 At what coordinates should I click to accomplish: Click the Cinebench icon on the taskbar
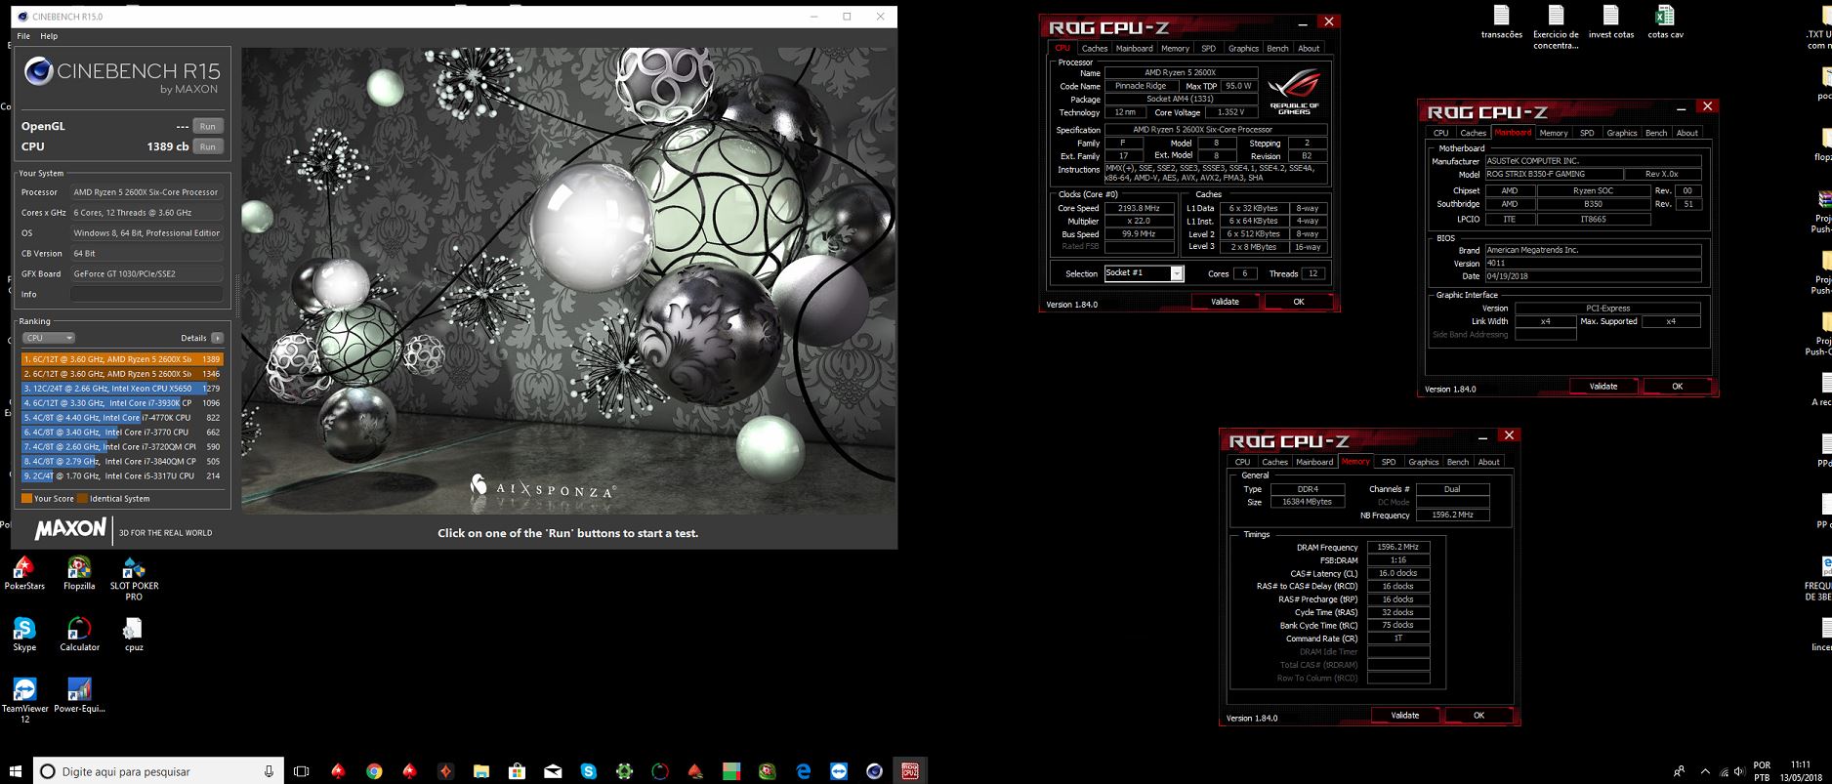874,771
